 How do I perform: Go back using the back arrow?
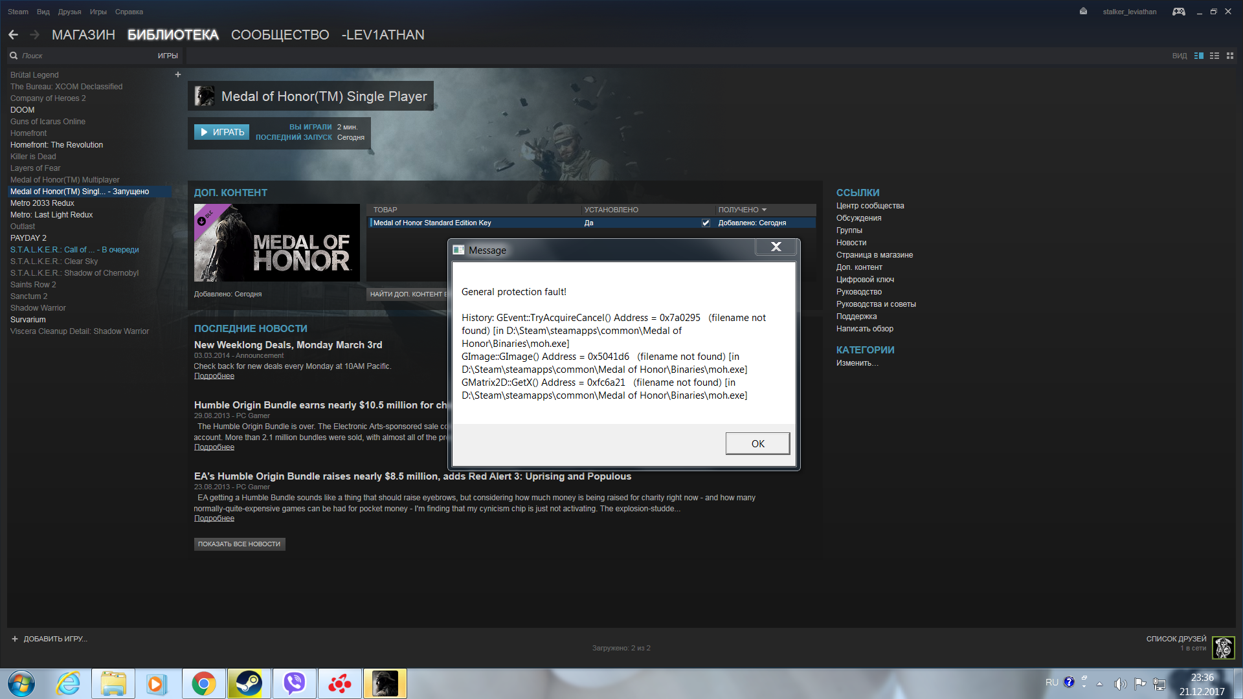pyautogui.click(x=14, y=35)
